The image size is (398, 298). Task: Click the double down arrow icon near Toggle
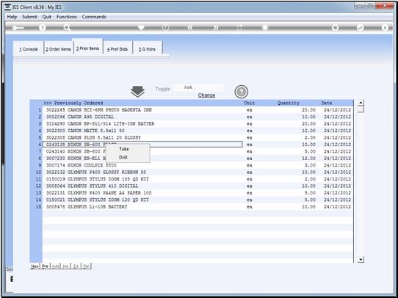[137, 92]
